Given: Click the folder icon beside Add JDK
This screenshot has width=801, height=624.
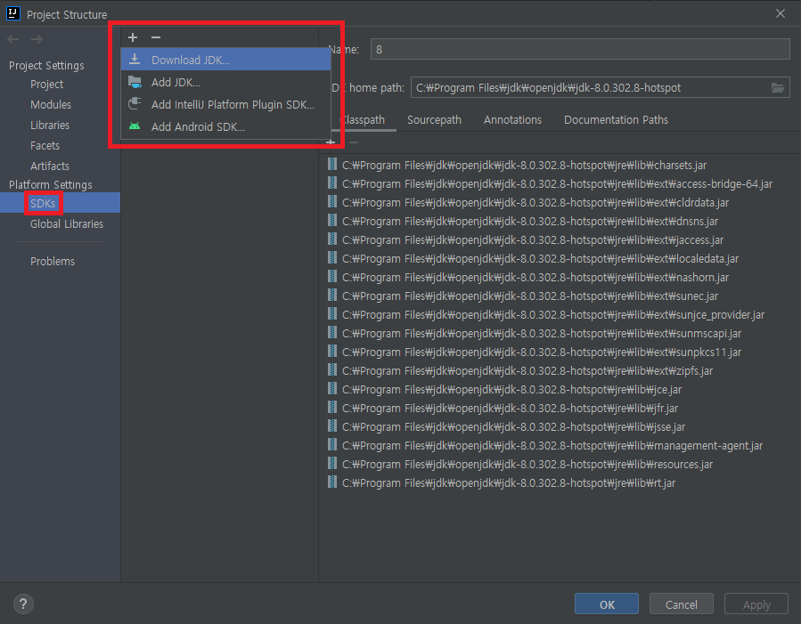Looking at the screenshot, I should point(135,82).
